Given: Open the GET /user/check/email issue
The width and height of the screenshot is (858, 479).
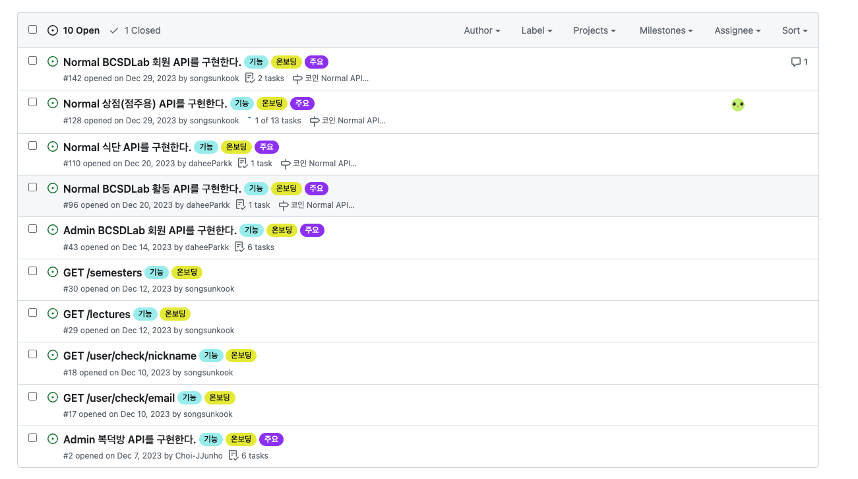Looking at the screenshot, I should pos(119,398).
